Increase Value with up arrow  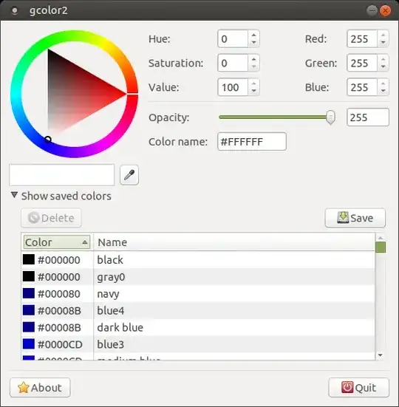coord(253,83)
